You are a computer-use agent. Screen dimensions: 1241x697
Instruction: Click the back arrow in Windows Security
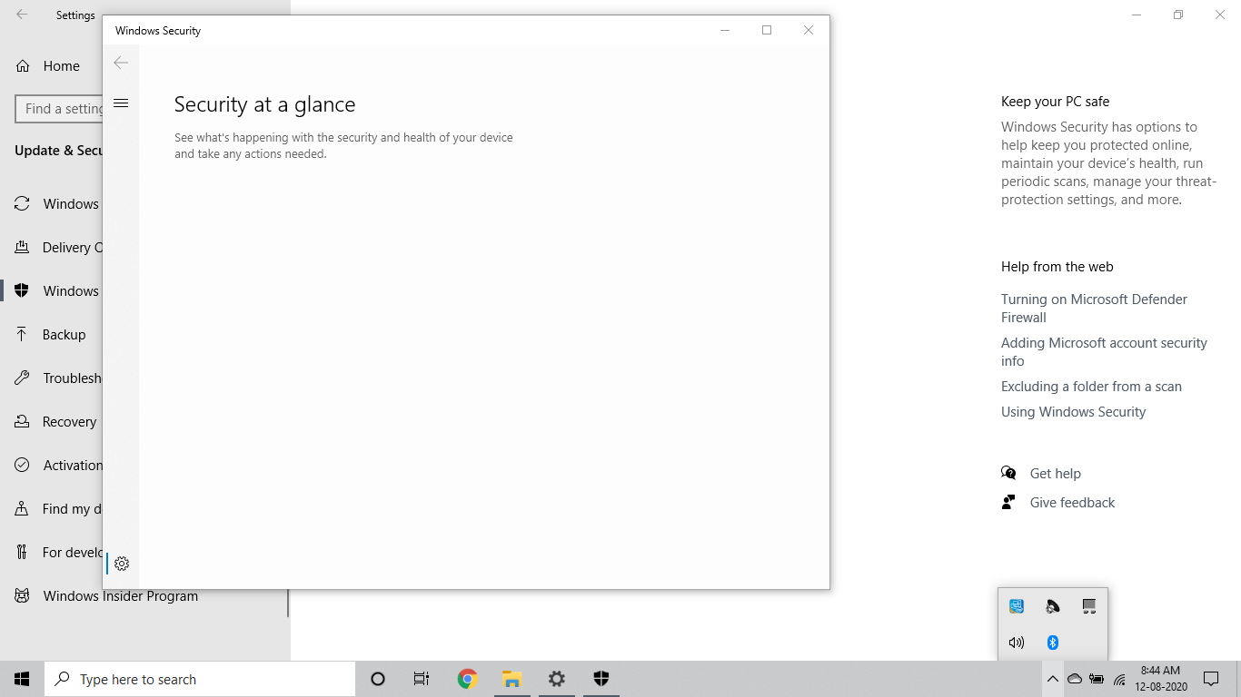point(121,63)
